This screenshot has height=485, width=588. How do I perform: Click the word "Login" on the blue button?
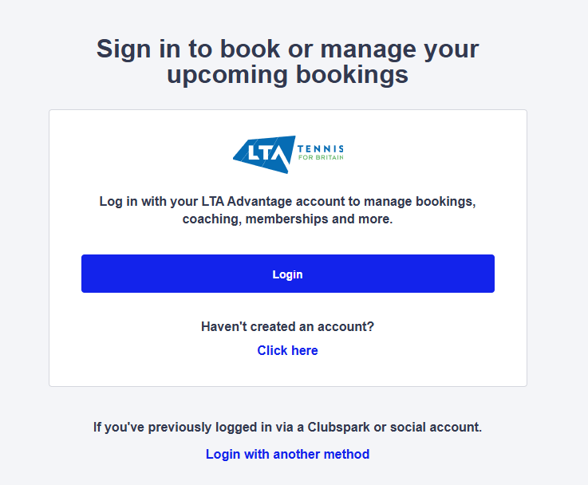(x=287, y=274)
